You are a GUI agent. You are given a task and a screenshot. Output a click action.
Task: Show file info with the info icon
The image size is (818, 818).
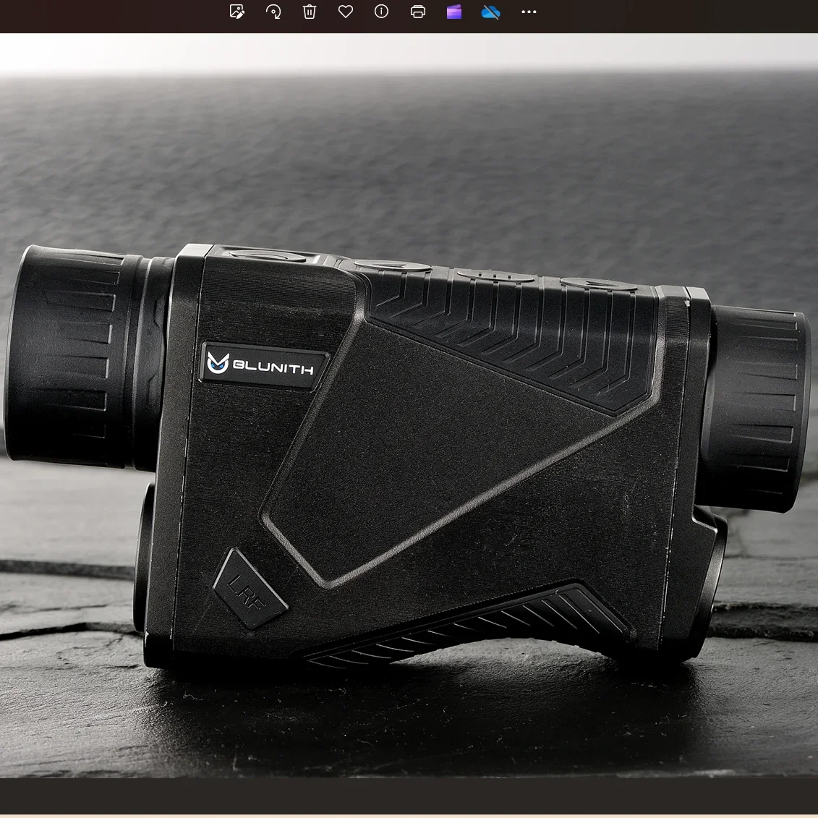(x=381, y=12)
